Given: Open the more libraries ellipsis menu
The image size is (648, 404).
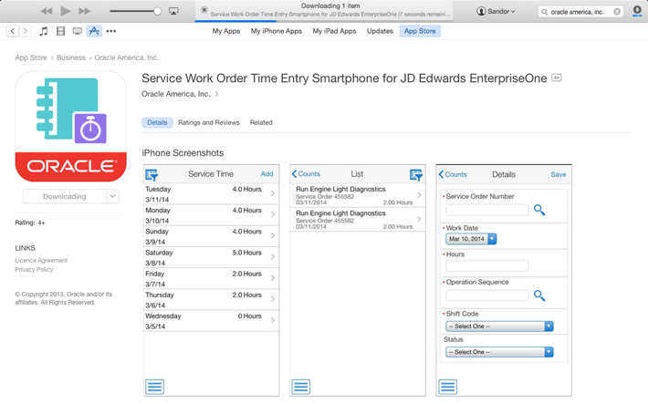Looking at the screenshot, I should [111, 31].
